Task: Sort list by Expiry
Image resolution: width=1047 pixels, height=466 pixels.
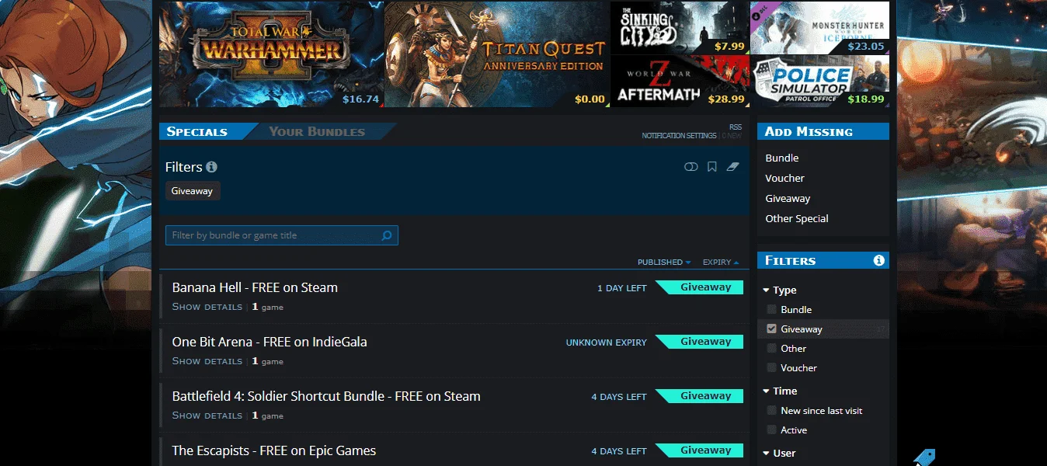Action: [721, 262]
